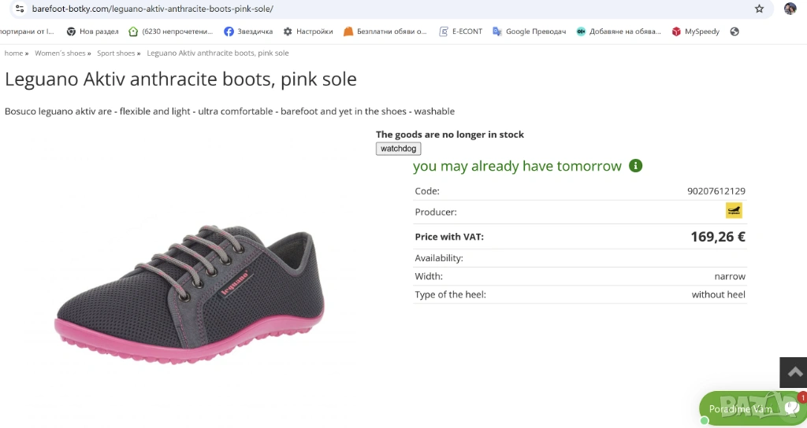Open the Настройки settings bookmark
Screen dimensions: 807x428
(308, 31)
